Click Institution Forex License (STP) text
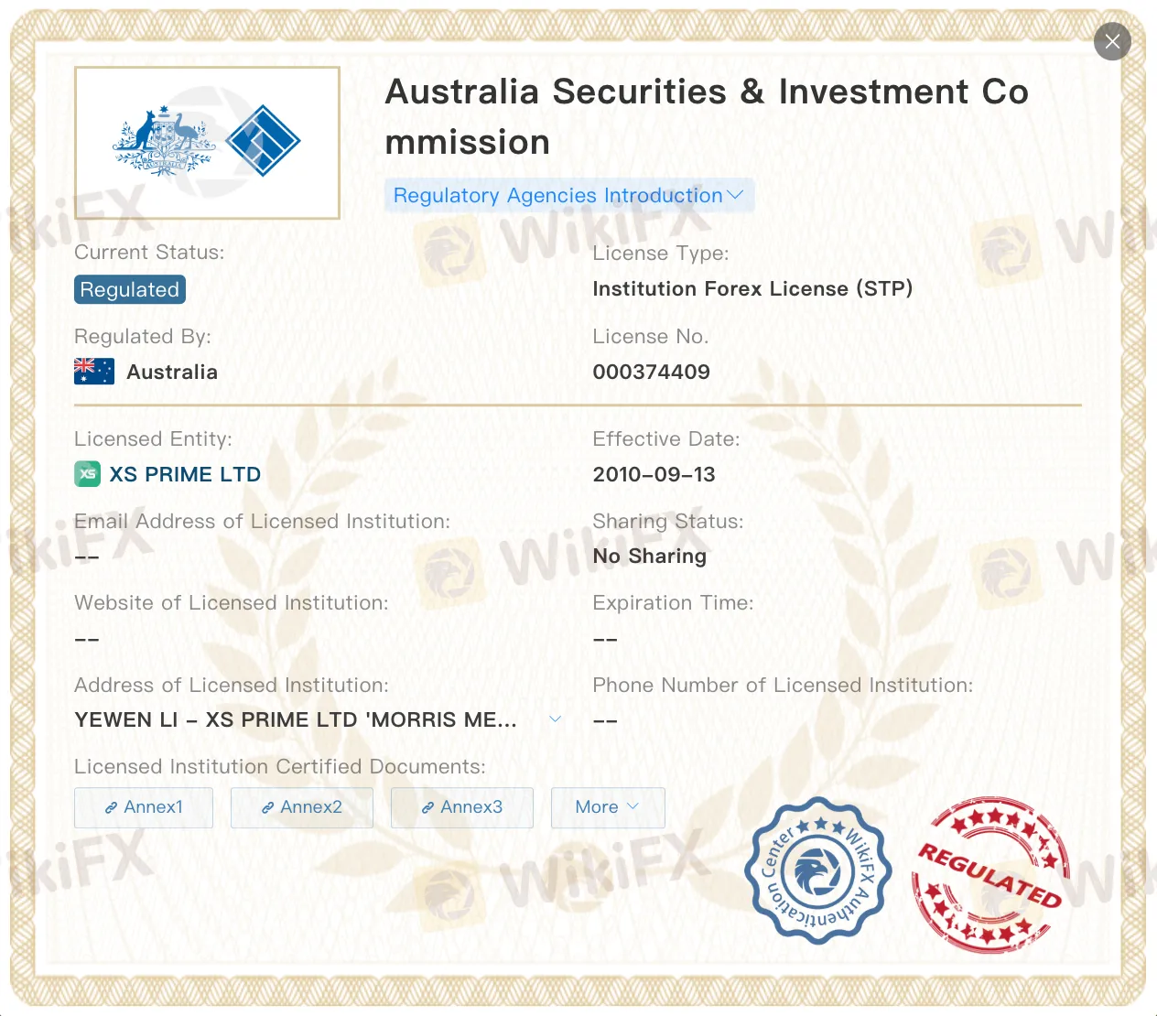Screen dimensions: 1157x1016 point(752,289)
